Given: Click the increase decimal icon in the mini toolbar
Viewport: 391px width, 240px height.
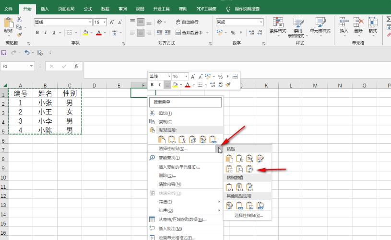Looking at the screenshot, I should tap(213, 85).
